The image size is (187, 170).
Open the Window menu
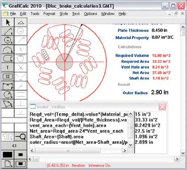(108, 14)
